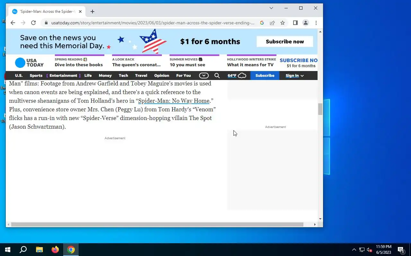Open the notification center icon
This screenshot has height=256, width=411.
click(x=401, y=250)
